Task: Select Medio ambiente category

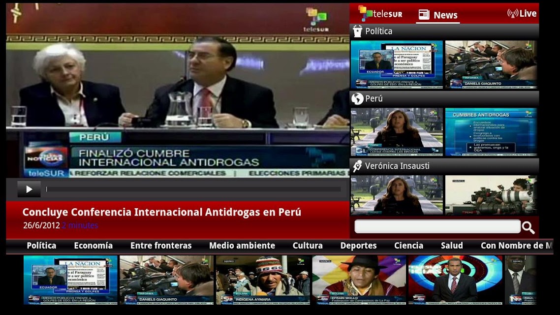Action: tap(242, 246)
